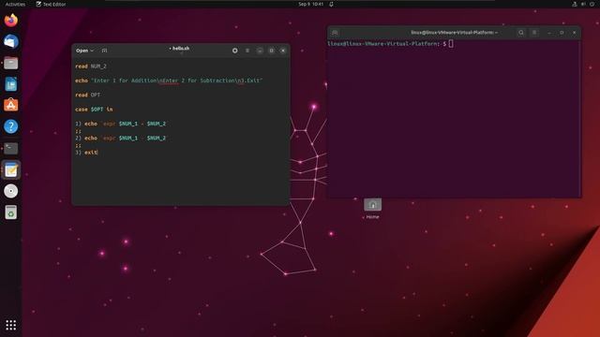Open search in the Terminal window
This screenshot has width=600, height=337.
coord(521,33)
